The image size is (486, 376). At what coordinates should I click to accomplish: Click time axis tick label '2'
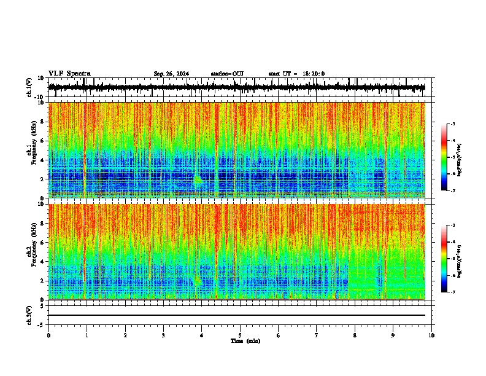click(x=125, y=335)
